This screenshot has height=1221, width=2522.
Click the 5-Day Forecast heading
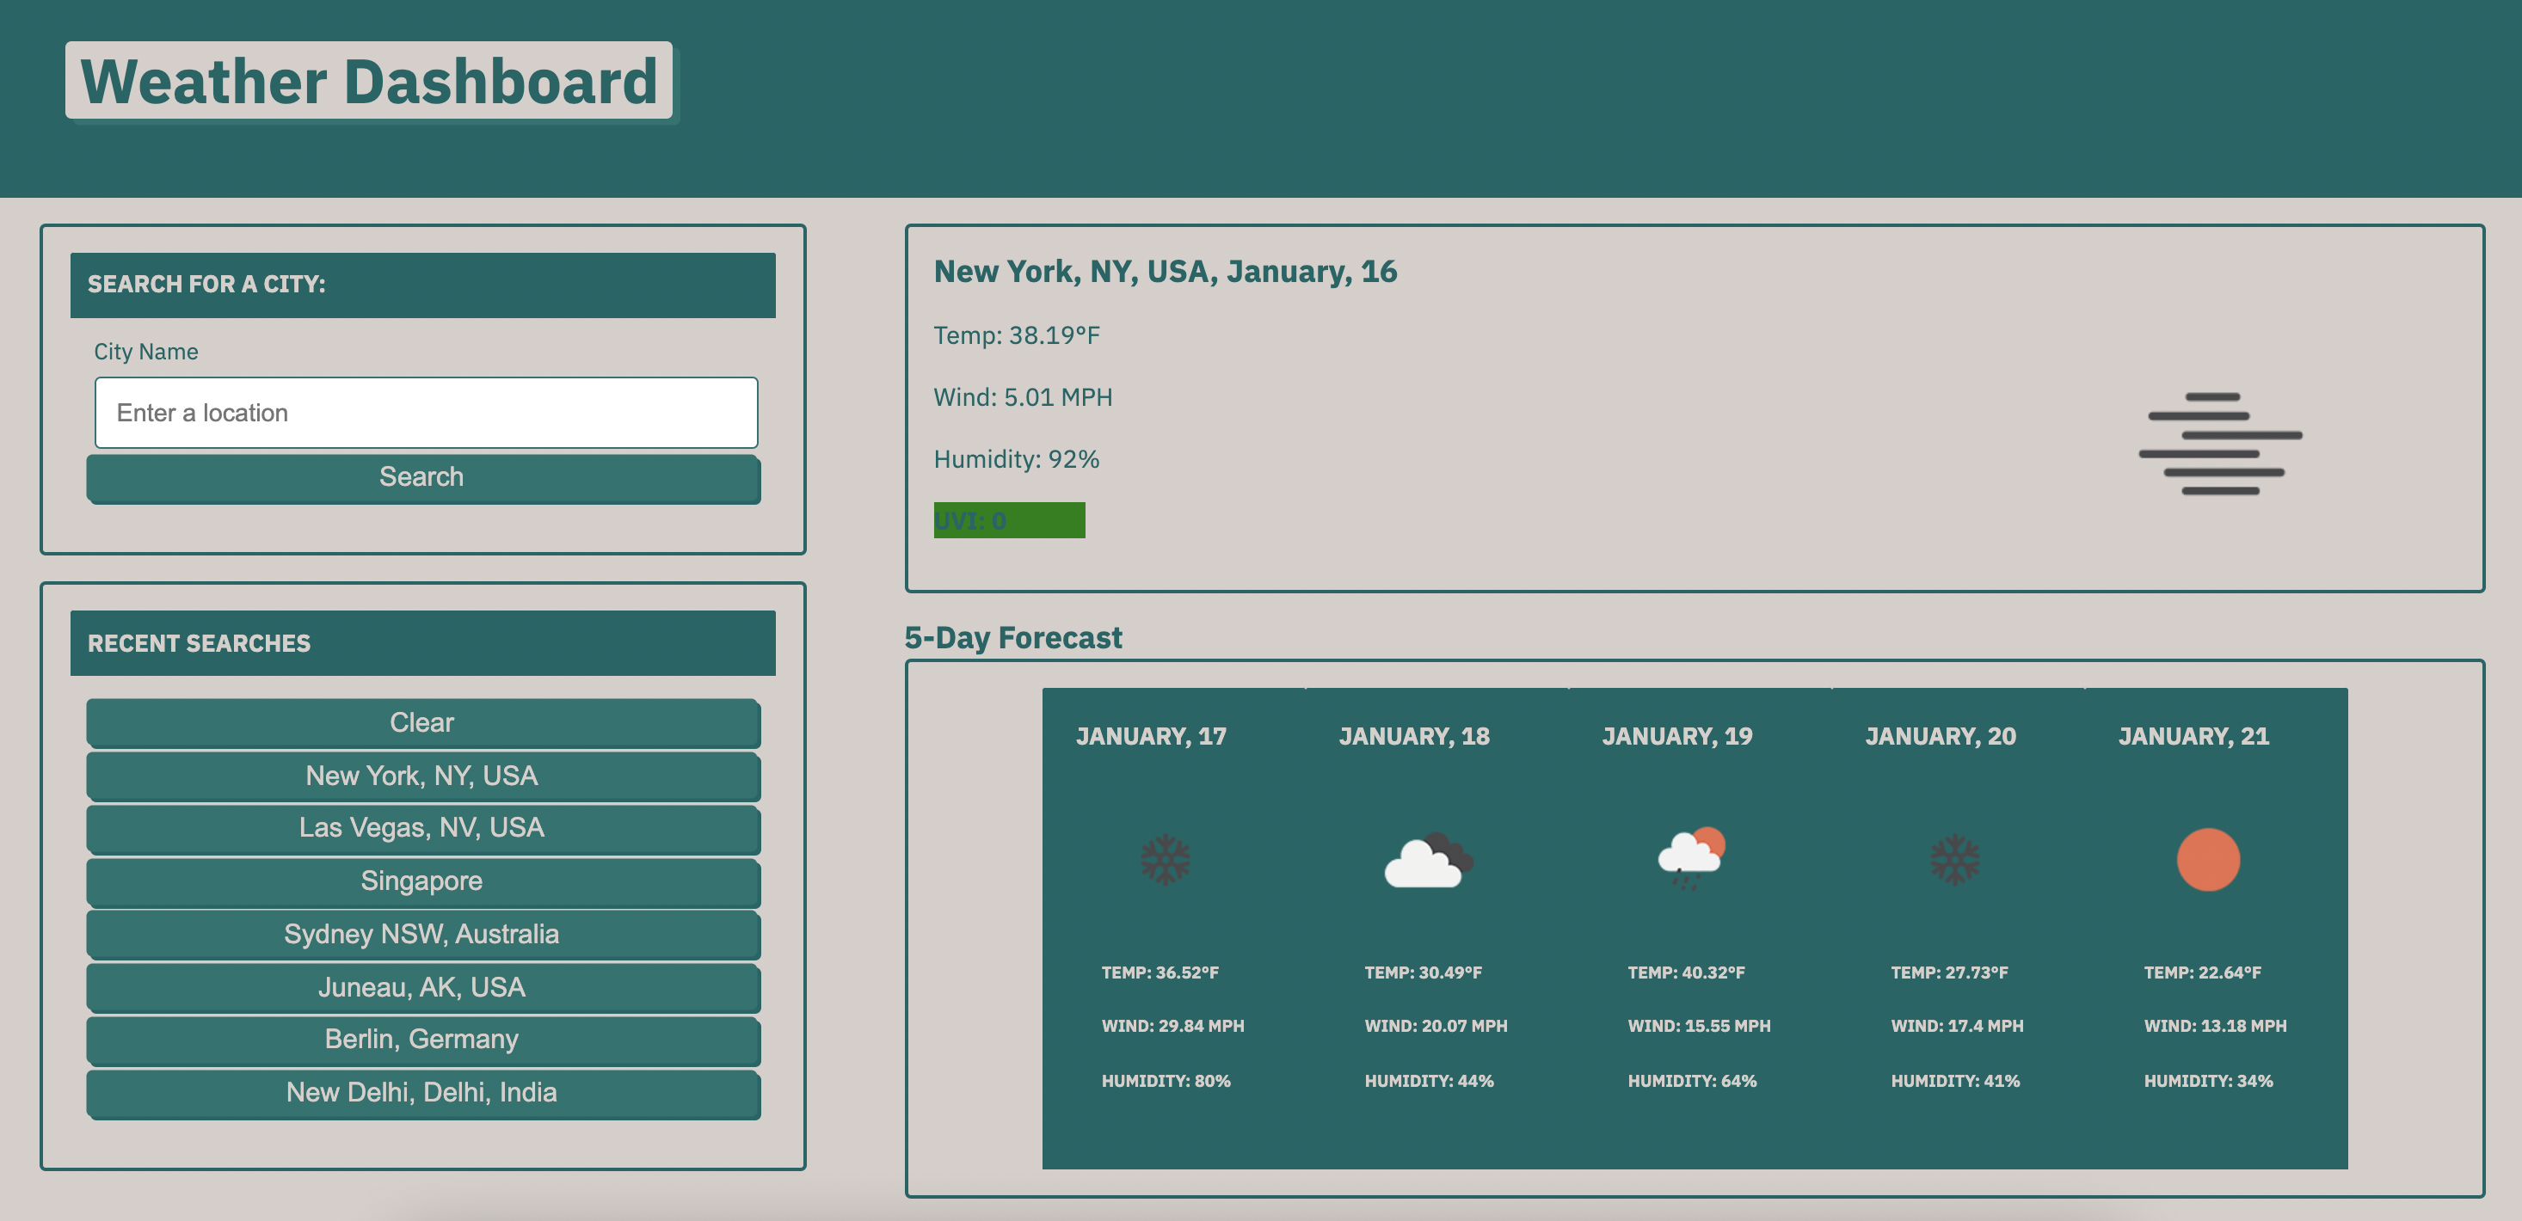(x=1013, y=637)
